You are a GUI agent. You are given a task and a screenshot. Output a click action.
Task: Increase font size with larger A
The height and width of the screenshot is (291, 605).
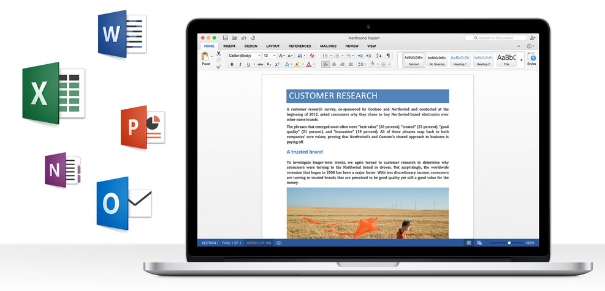(x=281, y=56)
